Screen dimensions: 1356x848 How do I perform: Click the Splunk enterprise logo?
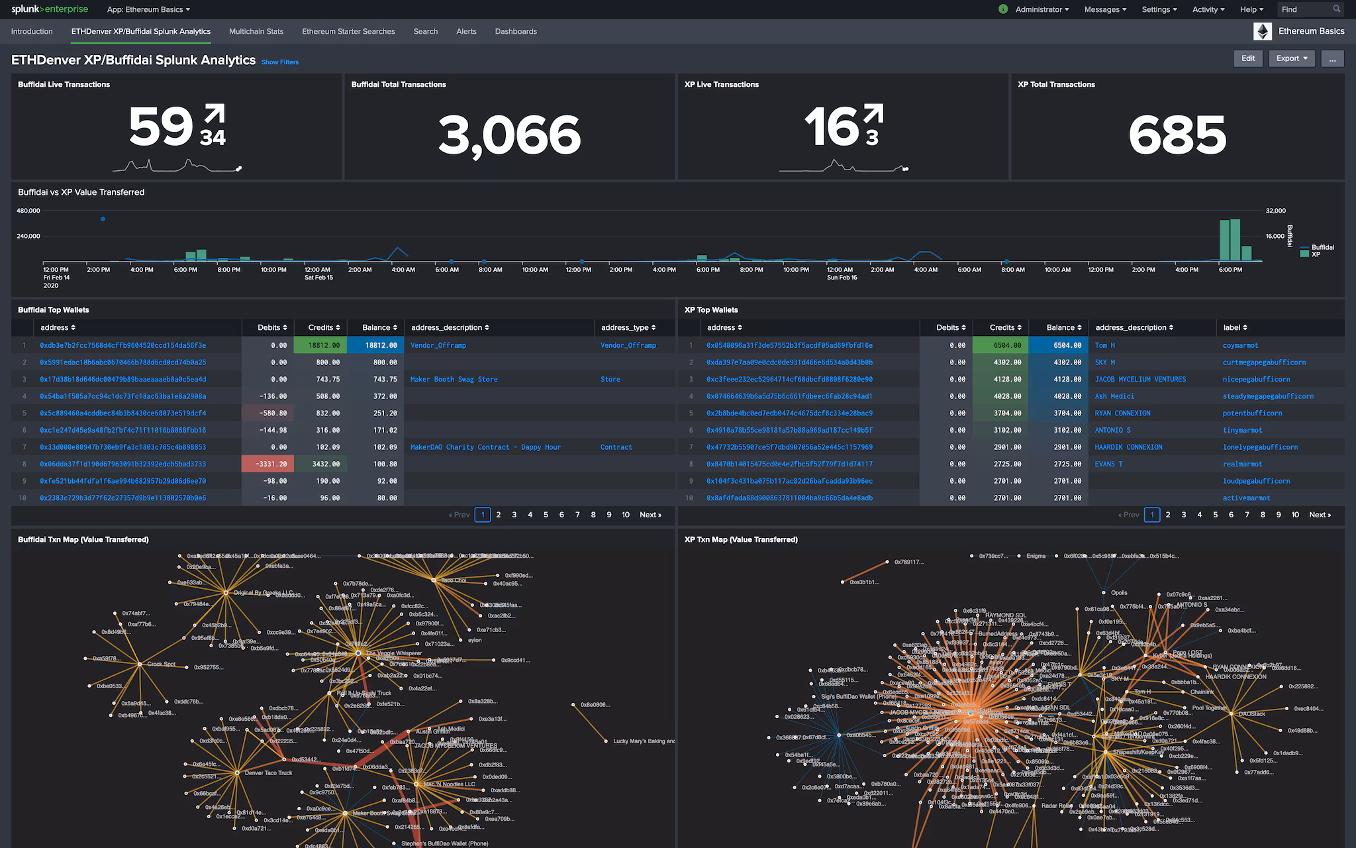tap(50, 9)
